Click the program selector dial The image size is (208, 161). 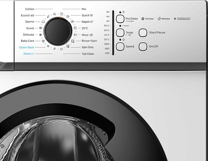tap(58, 31)
